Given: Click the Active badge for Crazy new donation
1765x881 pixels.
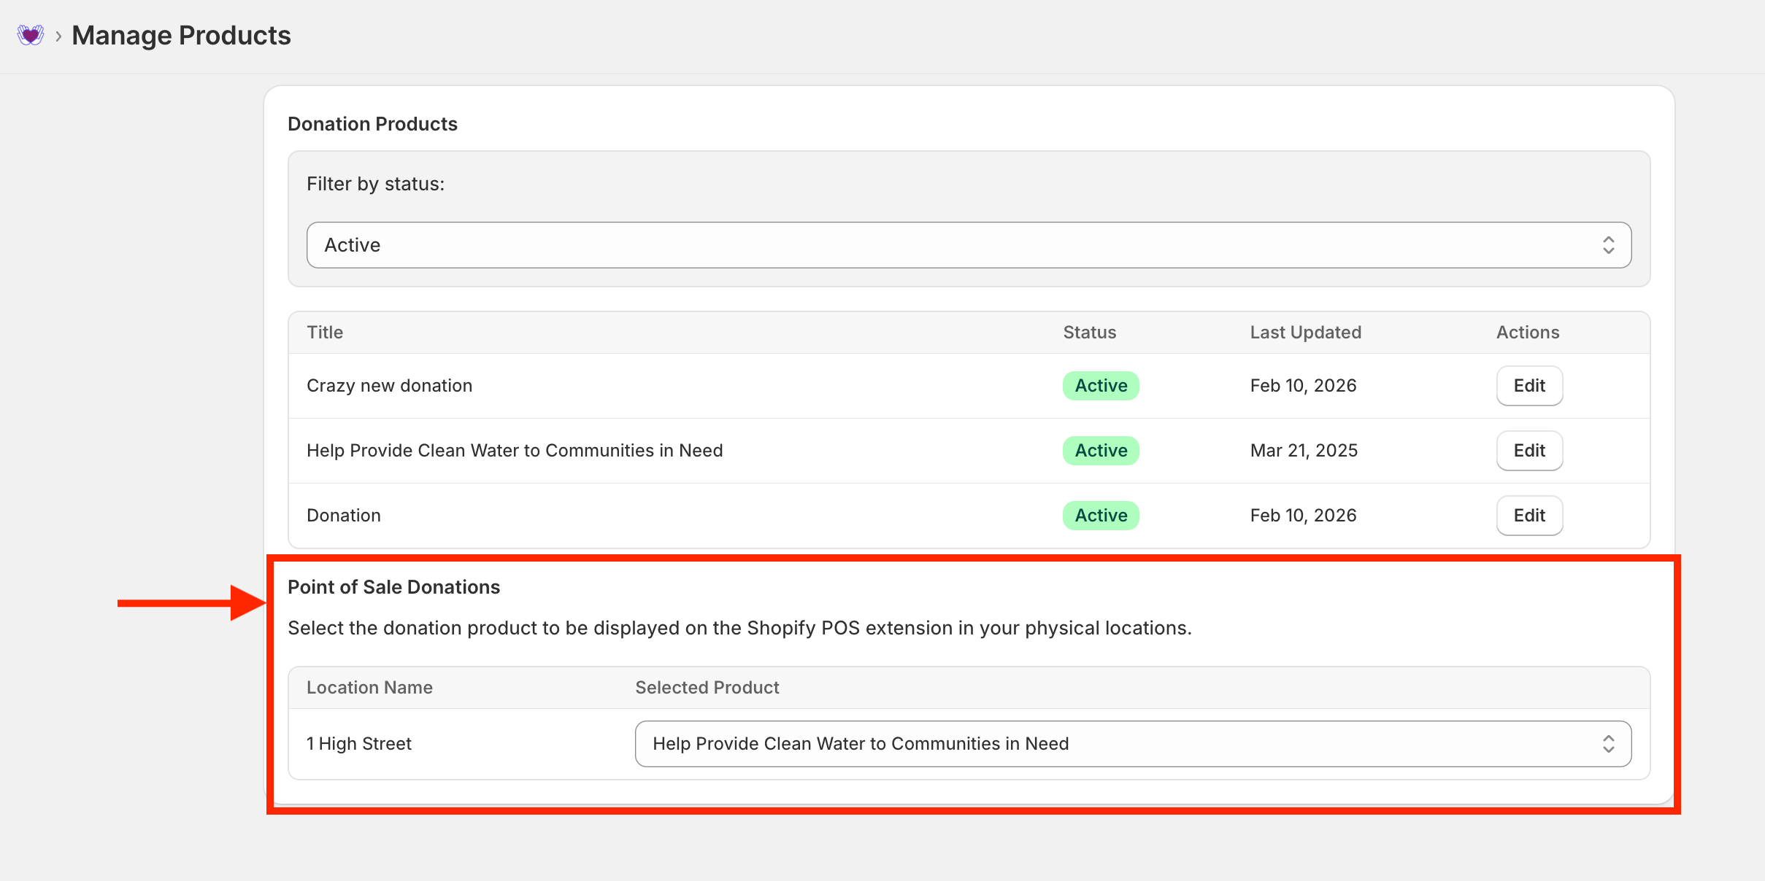Looking at the screenshot, I should pyautogui.click(x=1100, y=386).
